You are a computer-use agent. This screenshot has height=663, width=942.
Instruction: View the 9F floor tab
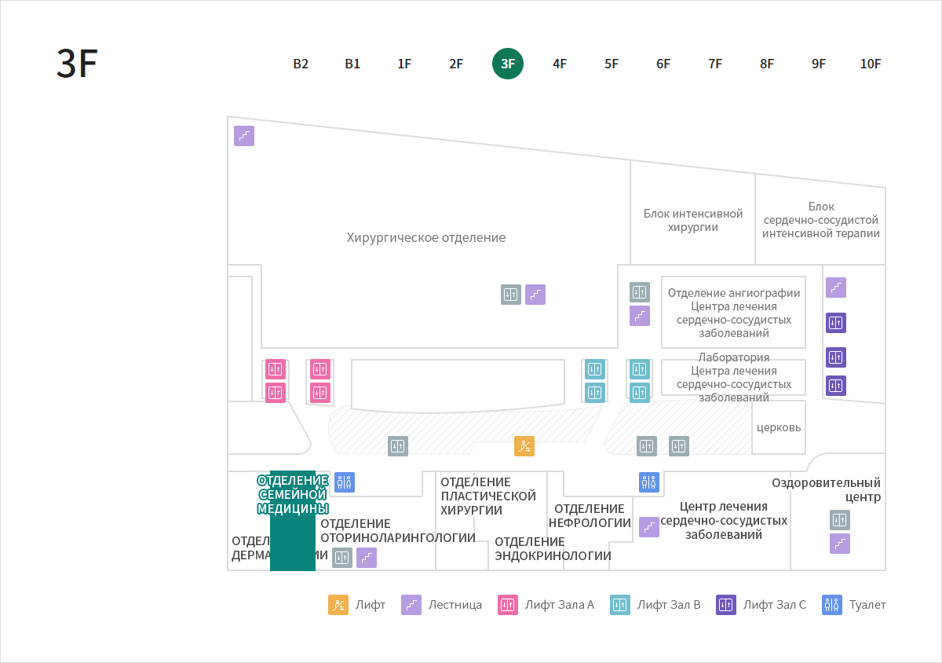click(819, 64)
